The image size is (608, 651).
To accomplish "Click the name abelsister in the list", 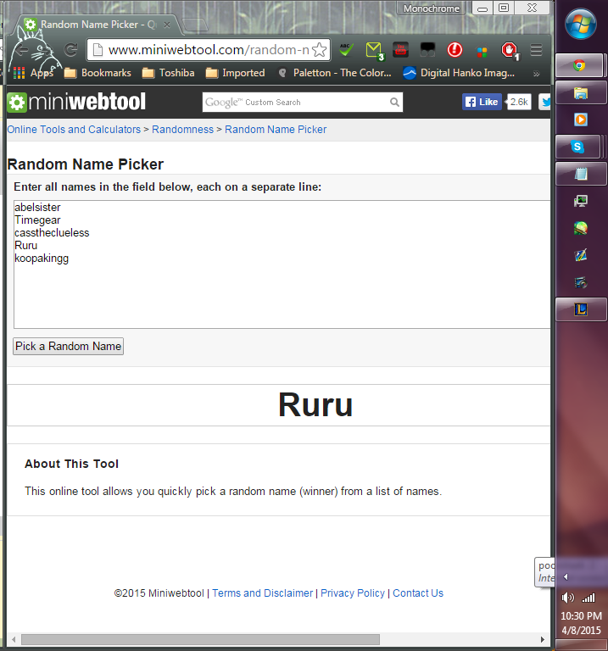I will click(x=37, y=207).
